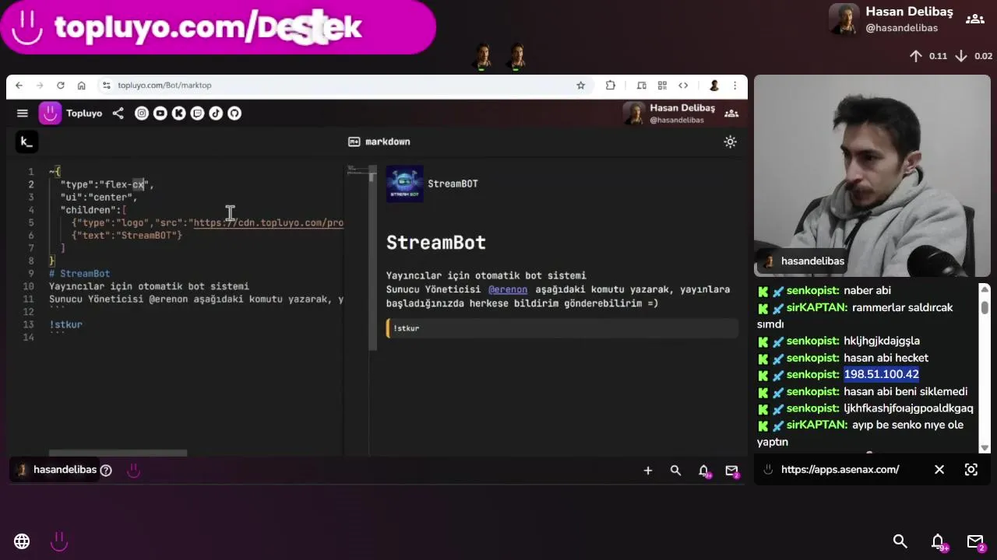The image size is (997, 560).
Task: Open the YouTube social icon
Action: coord(160,114)
